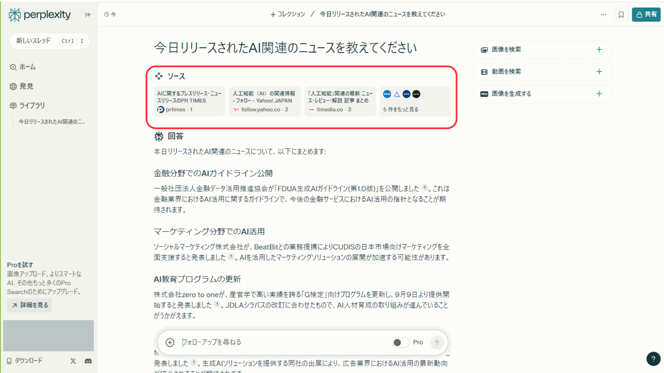The width and height of the screenshot is (664, 373).
Task: Click the itmedia favicon in third source card
Action: pyautogui.click(x=312, y=109)
